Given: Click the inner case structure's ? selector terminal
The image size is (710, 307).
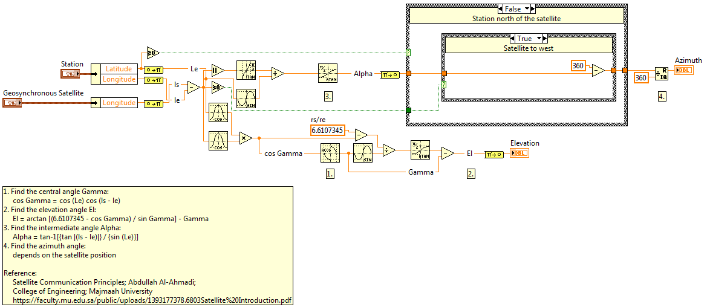Looking at the screenshot, I should tap(444, 85).
